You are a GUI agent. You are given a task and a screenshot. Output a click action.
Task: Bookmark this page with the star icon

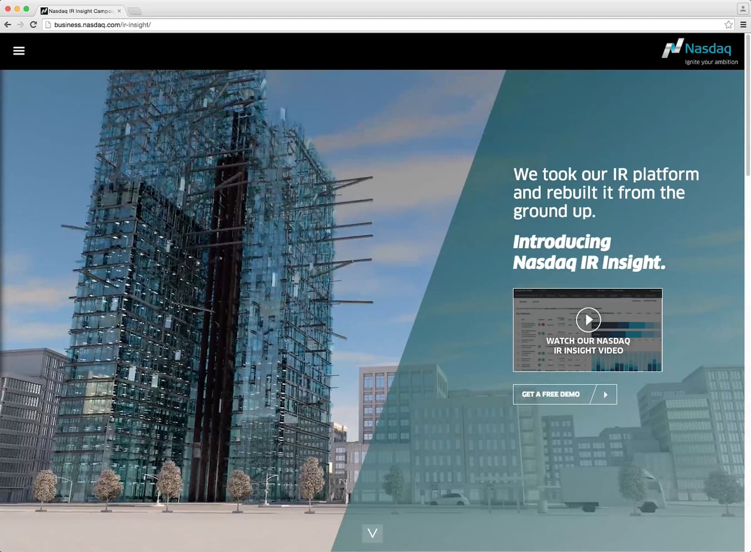pyautogui.click(x=728, y=25)
